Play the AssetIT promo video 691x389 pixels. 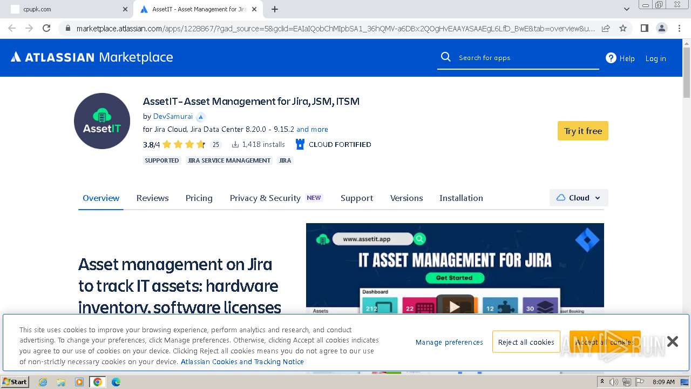pos(455,306)
